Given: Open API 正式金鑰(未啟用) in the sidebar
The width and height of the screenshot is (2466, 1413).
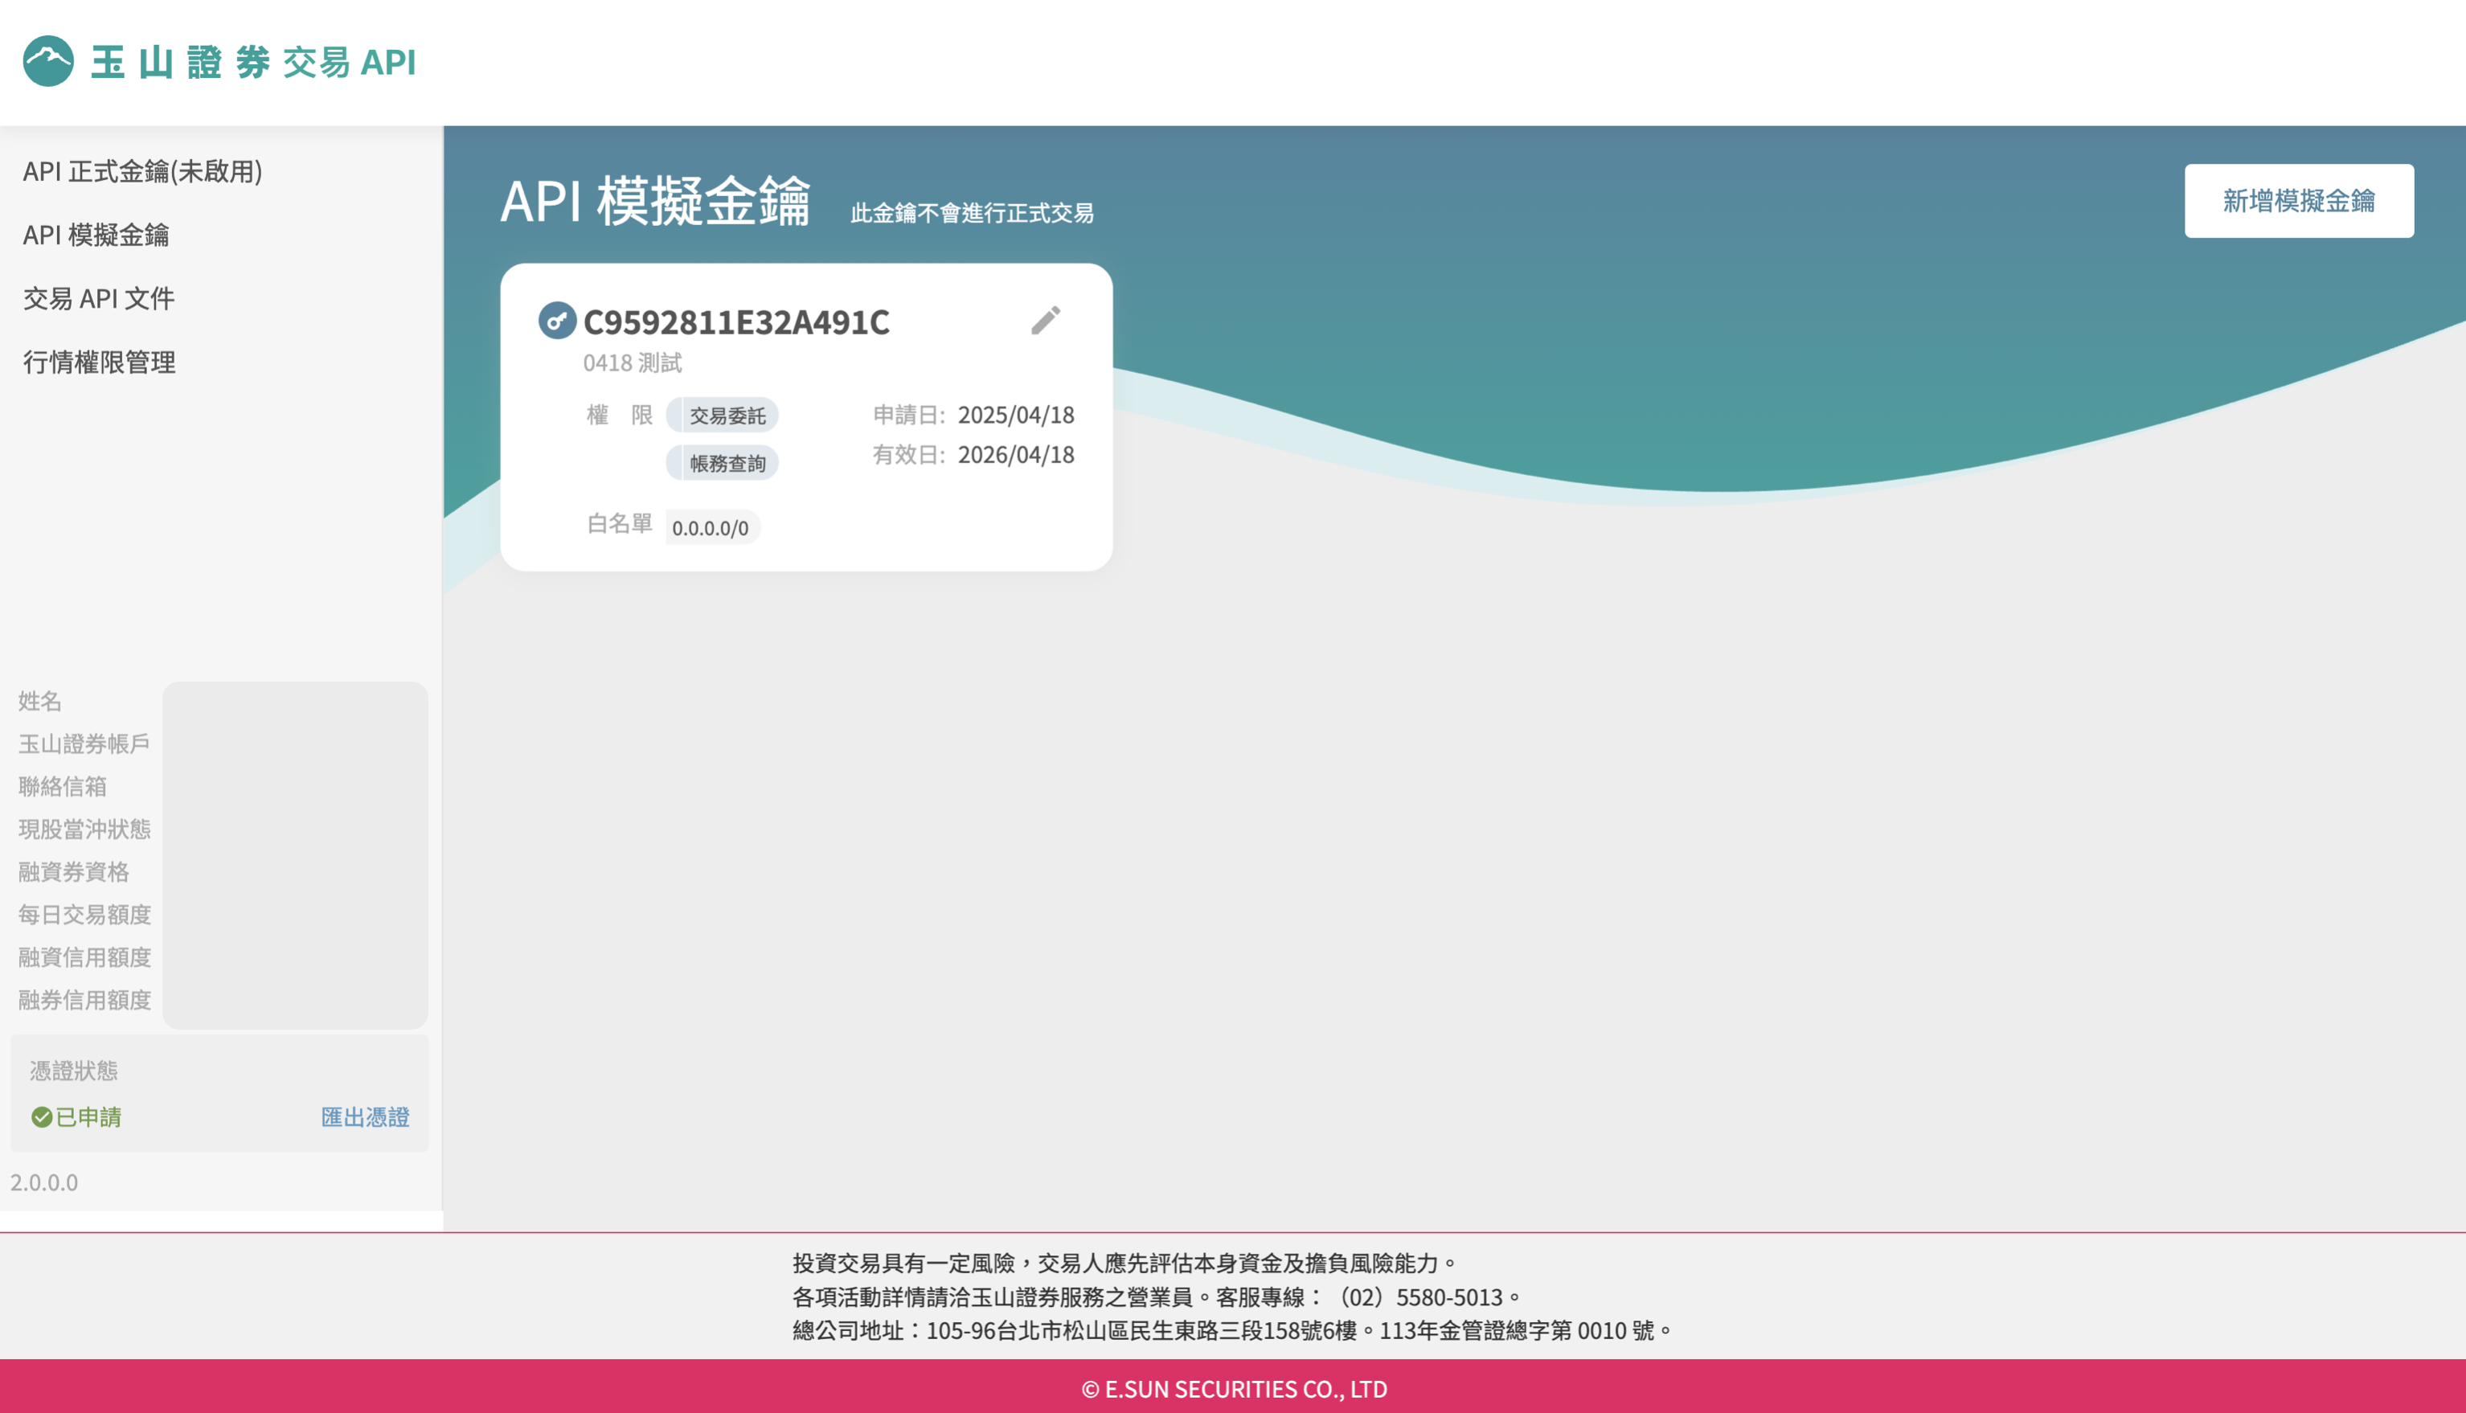Looking at the screenshot, I should [142, 172].
